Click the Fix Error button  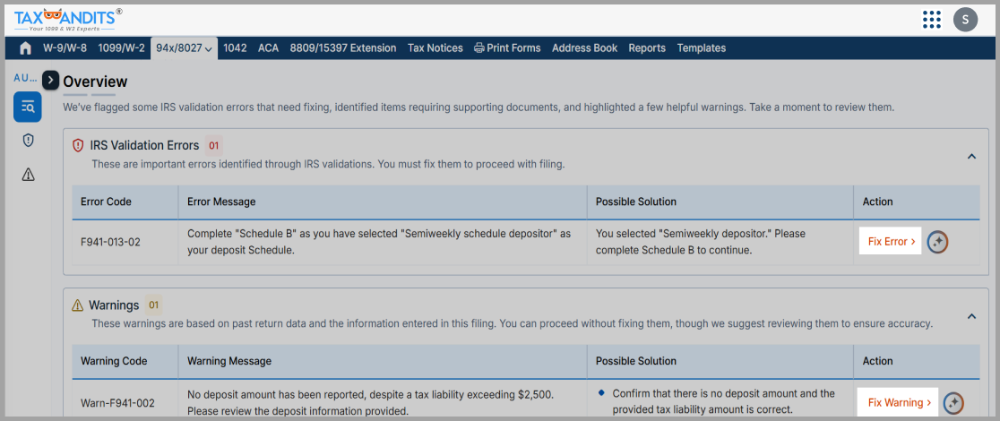(x=891, y=242)
